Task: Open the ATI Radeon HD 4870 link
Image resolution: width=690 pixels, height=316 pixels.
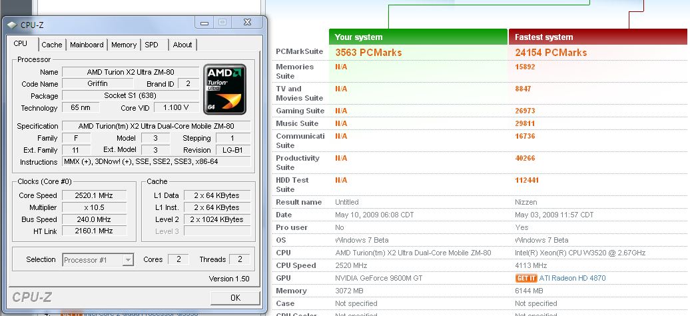Action: (573, 278)
